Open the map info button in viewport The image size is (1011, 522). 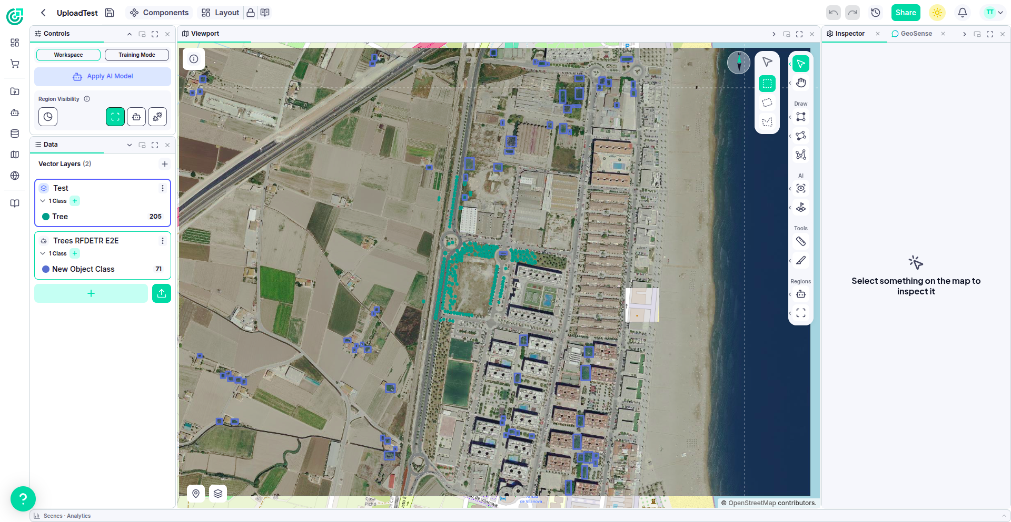point(194,59)
